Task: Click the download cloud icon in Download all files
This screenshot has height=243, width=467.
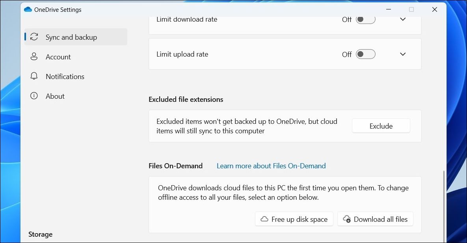Action: pyautogui.click(x=347, y=219)
